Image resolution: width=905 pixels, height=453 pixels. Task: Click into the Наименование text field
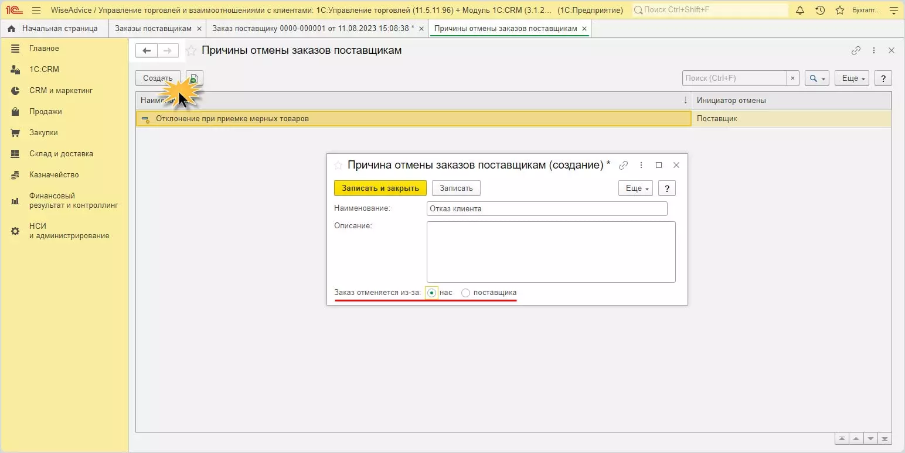tap(546, 209)
